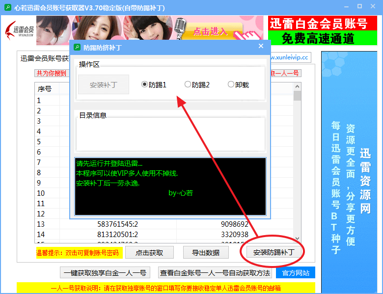Click the 安装防踢补丁 button

pos(274,252)
